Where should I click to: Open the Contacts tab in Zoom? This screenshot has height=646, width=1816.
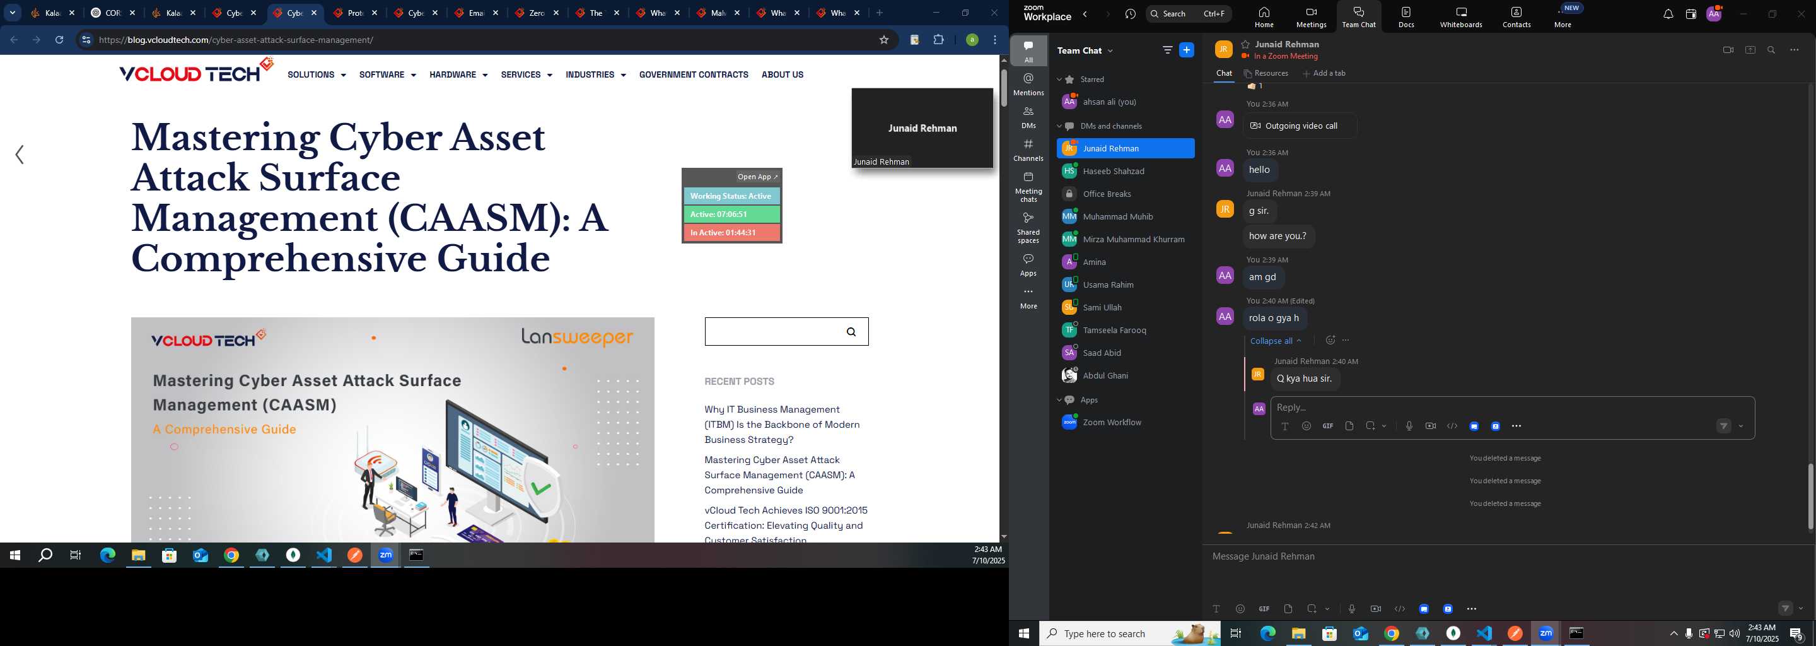click(x=1516, y=18)
